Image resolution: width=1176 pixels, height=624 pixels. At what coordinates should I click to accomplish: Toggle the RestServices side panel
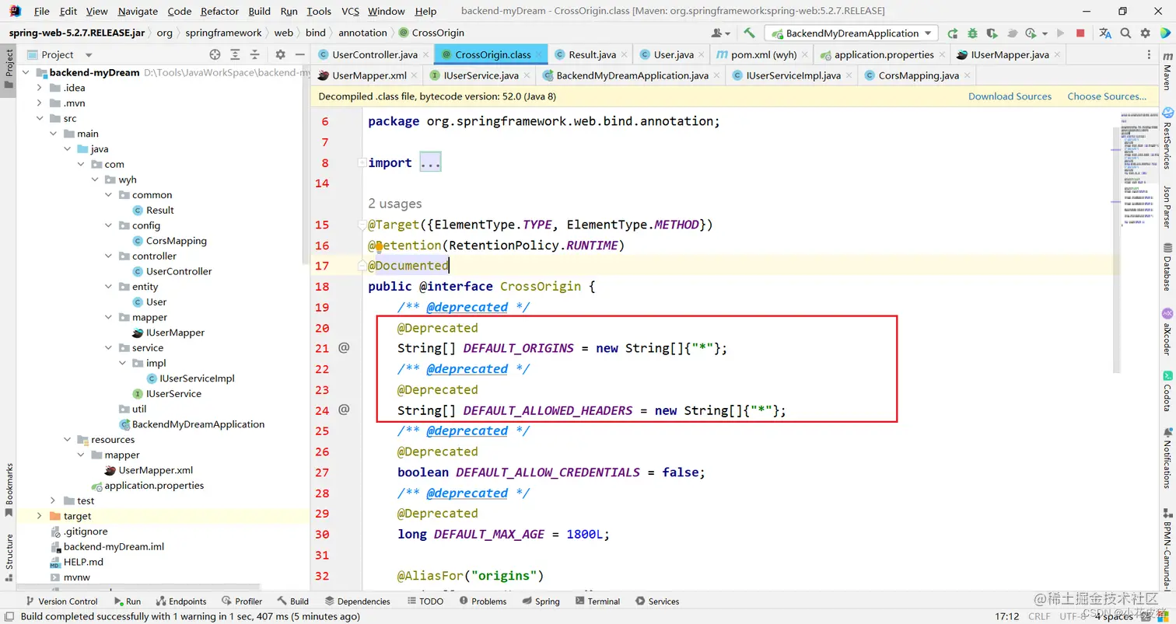[x=1167, y=138]
